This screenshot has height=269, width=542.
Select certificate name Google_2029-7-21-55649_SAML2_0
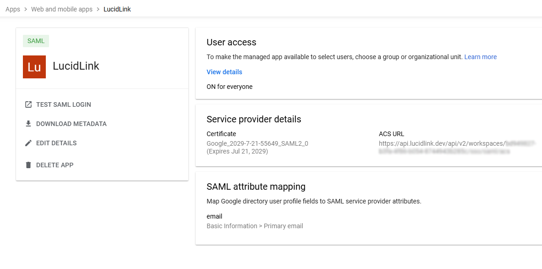click(x=257, y=143)
